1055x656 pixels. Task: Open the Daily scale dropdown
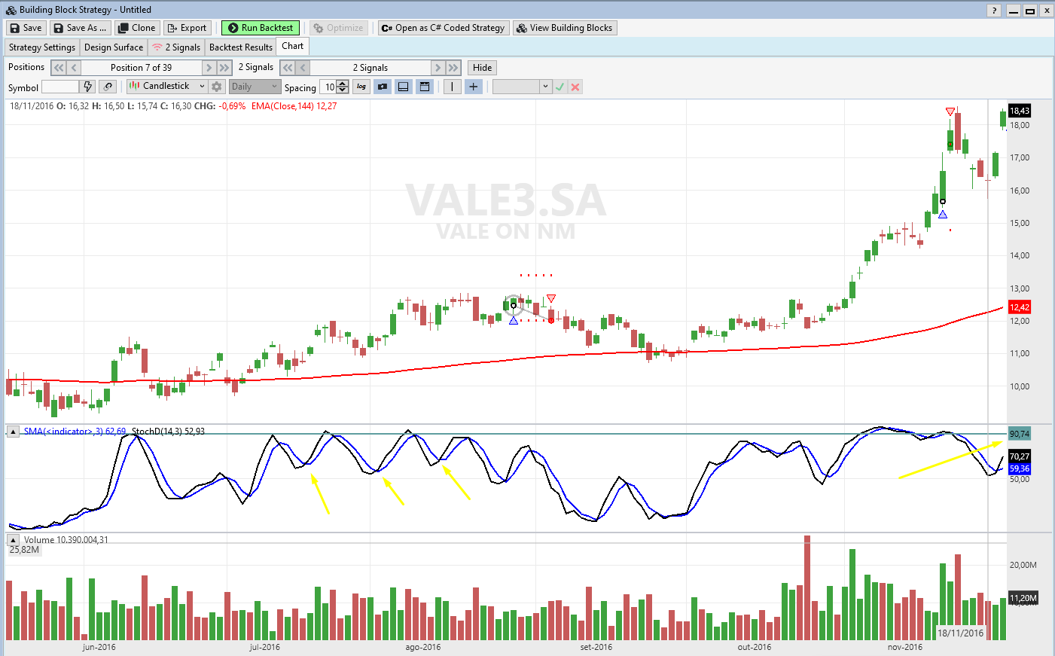coord(255,87)
